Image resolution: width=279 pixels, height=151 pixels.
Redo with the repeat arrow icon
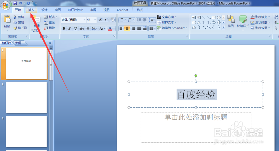(28, 3)
